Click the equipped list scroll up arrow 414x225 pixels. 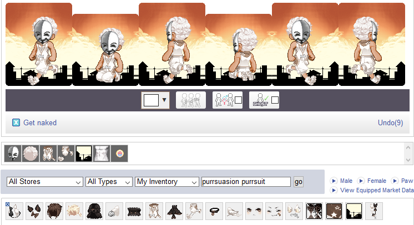(x=408, y=147)
